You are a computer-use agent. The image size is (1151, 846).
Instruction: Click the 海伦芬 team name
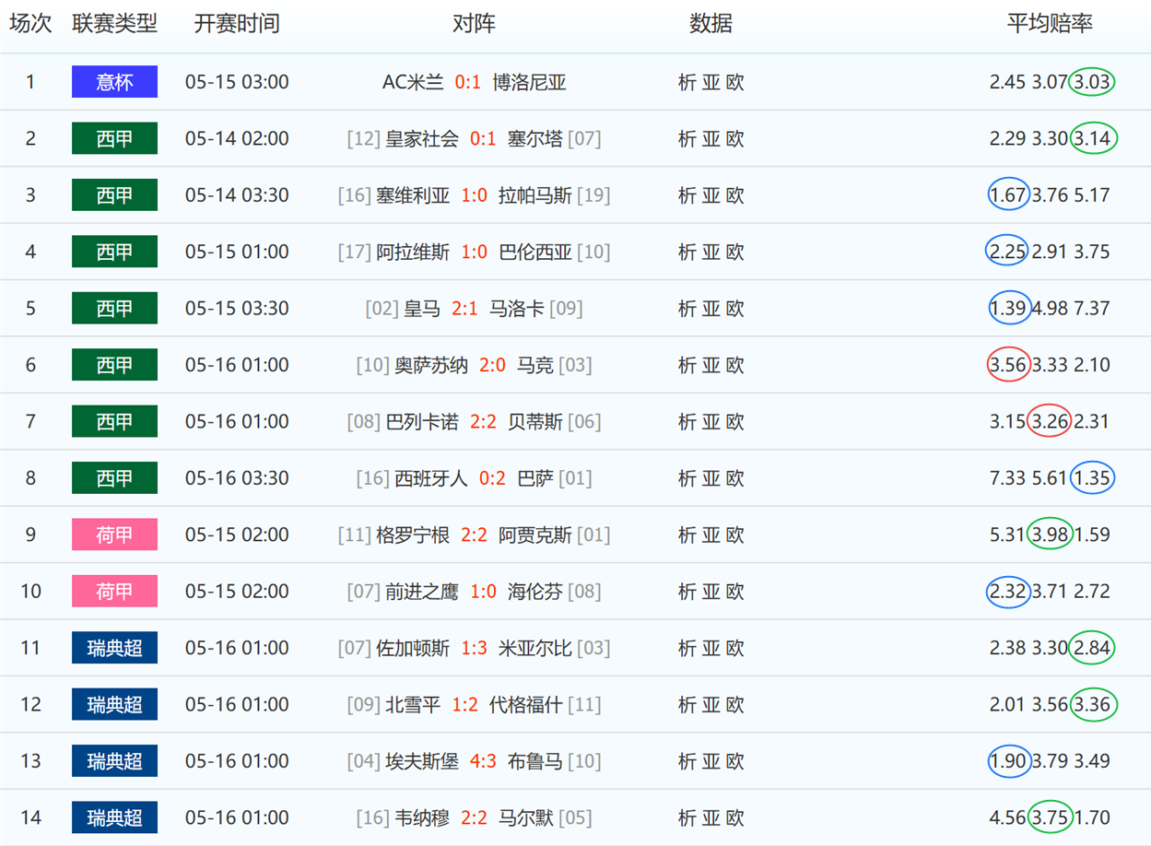point(534,591)
